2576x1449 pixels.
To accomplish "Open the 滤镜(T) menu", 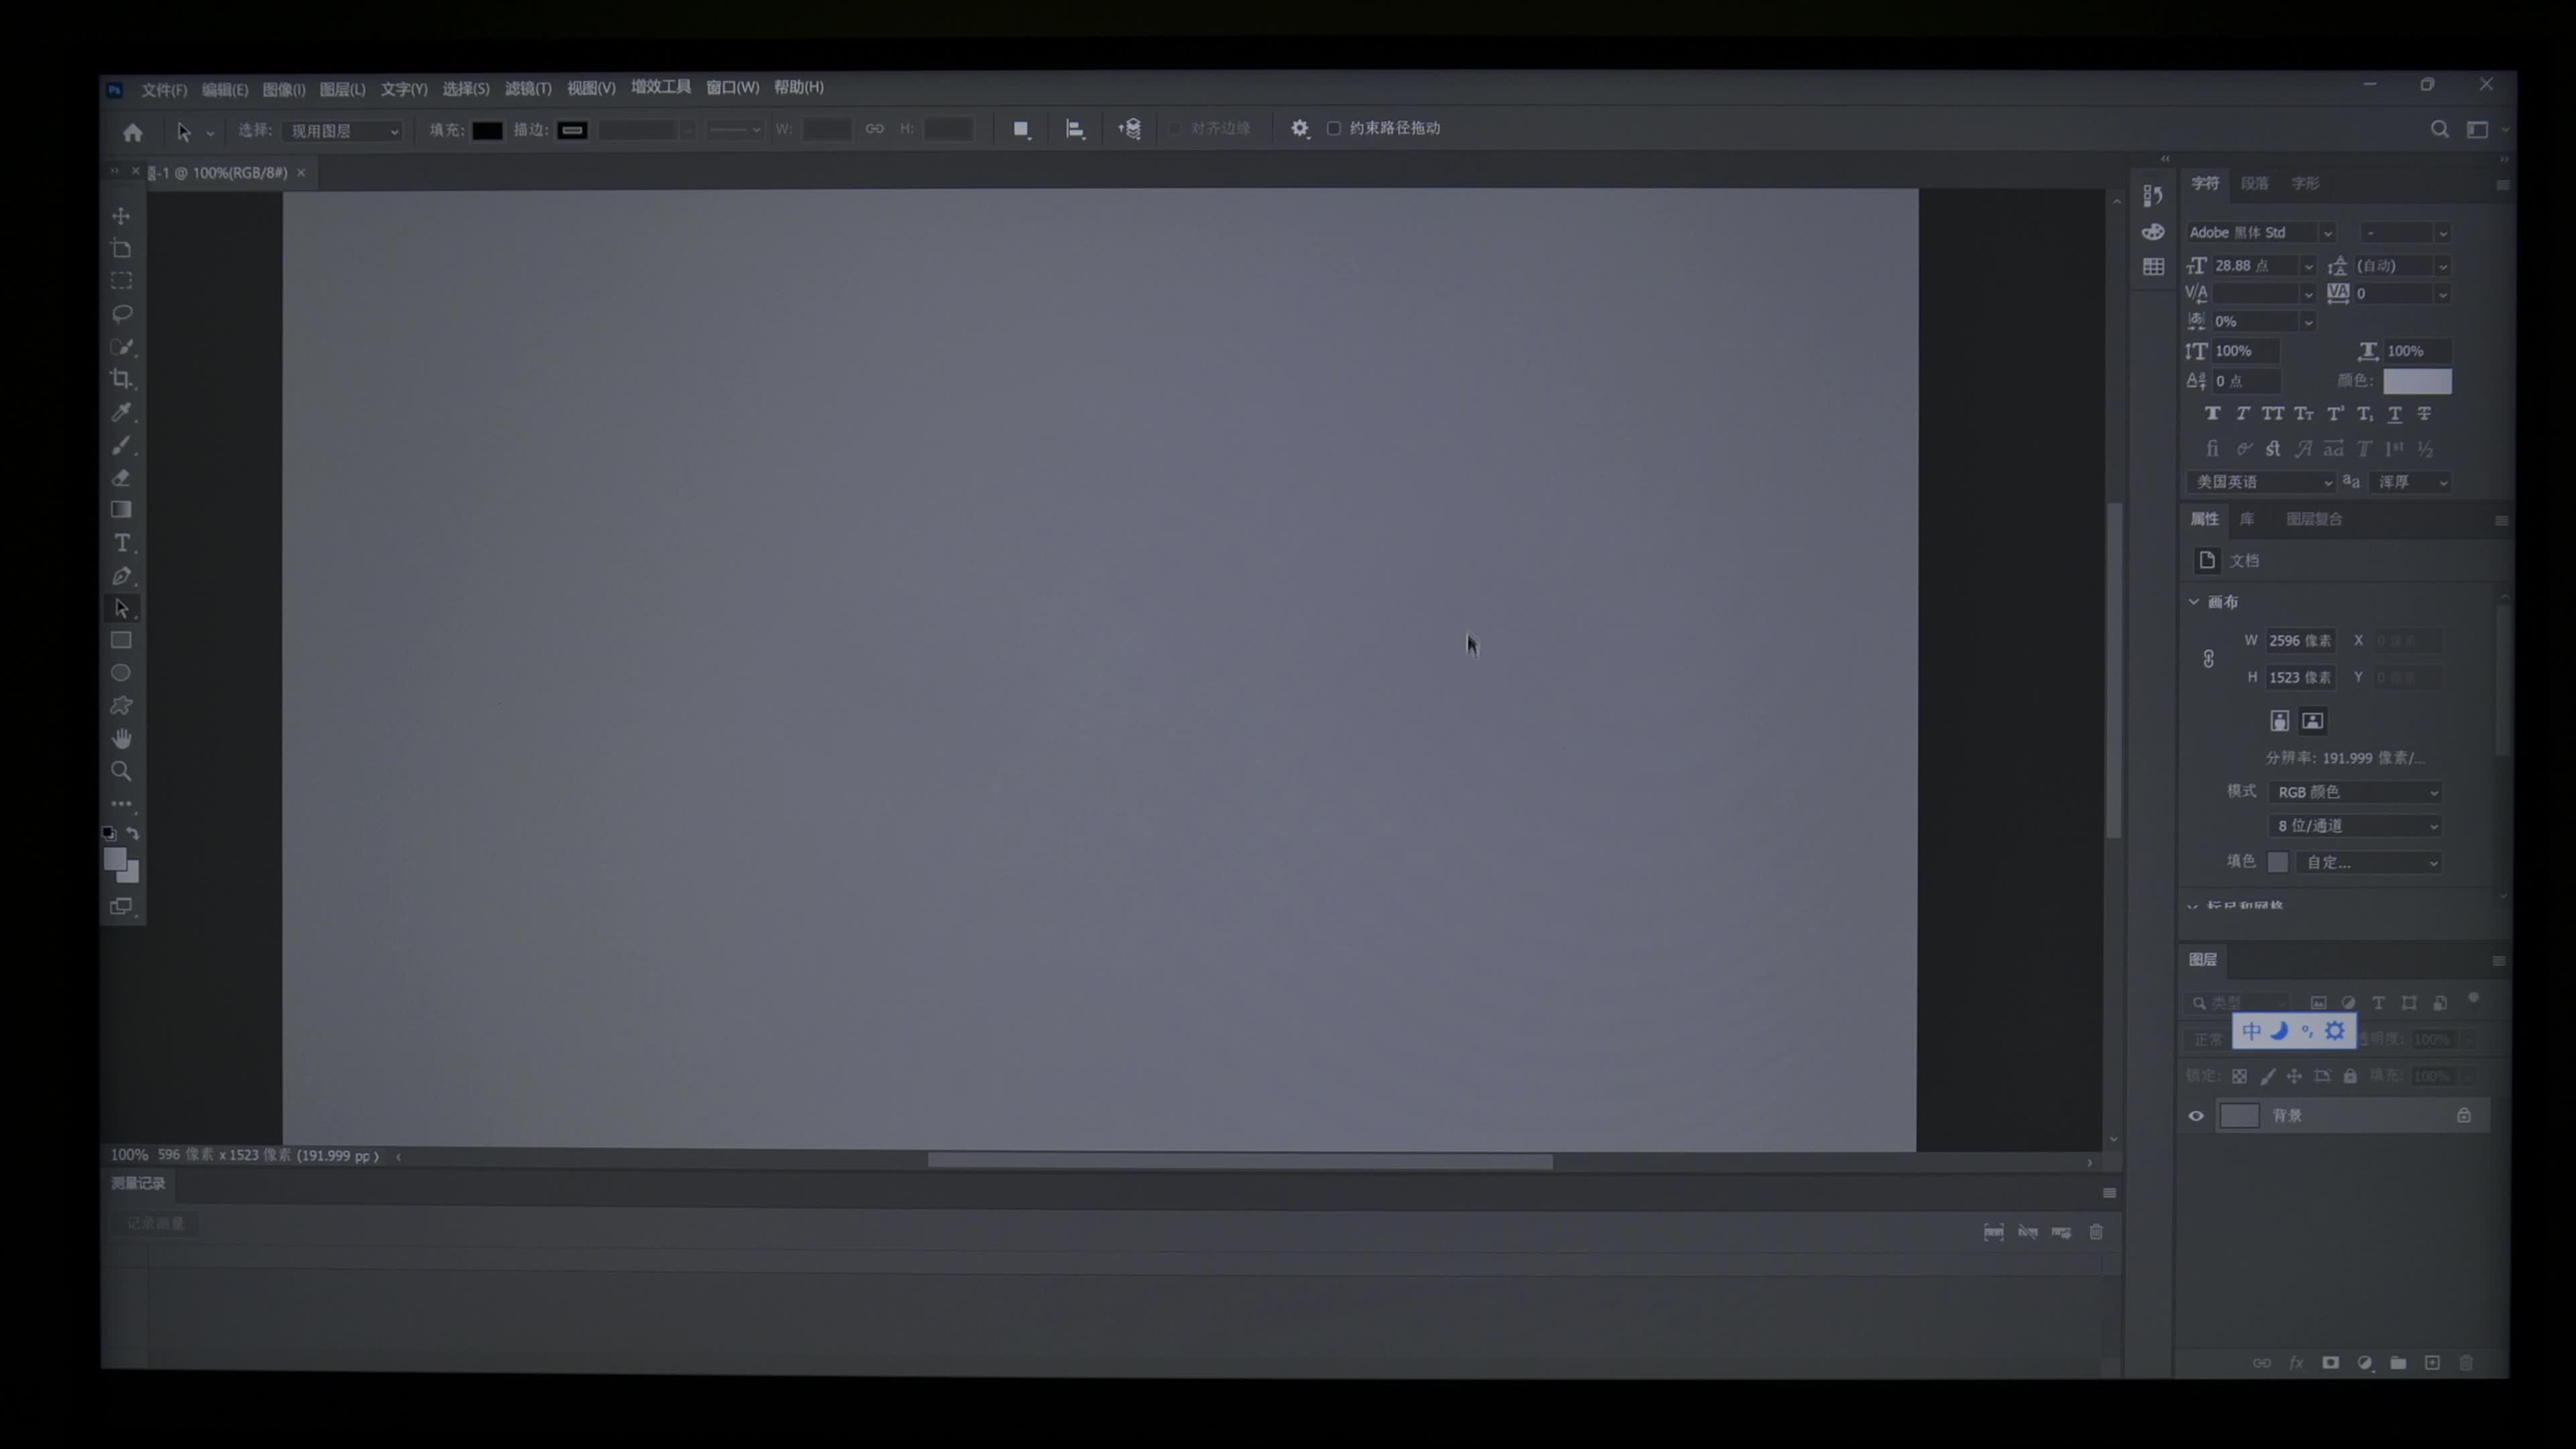I will click(528, 89).
